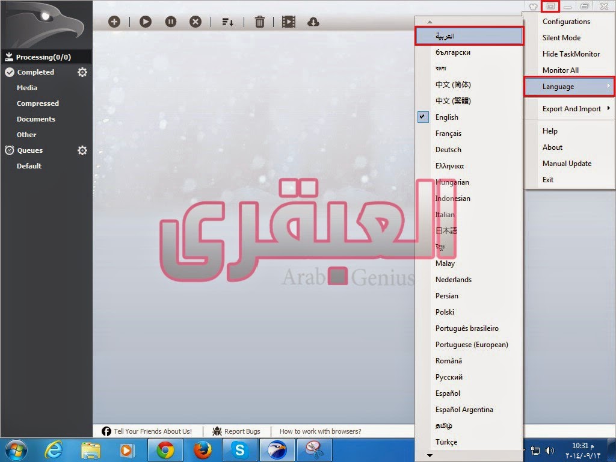Open the Other category
This screenshot has width=616, height=462.
(26, 135)
